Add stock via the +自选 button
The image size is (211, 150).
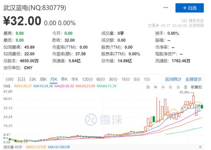(190, 8)
